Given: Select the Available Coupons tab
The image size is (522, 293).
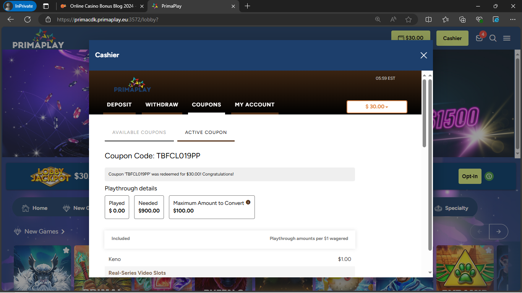Looking at the screenshot, I should [139, 132].
